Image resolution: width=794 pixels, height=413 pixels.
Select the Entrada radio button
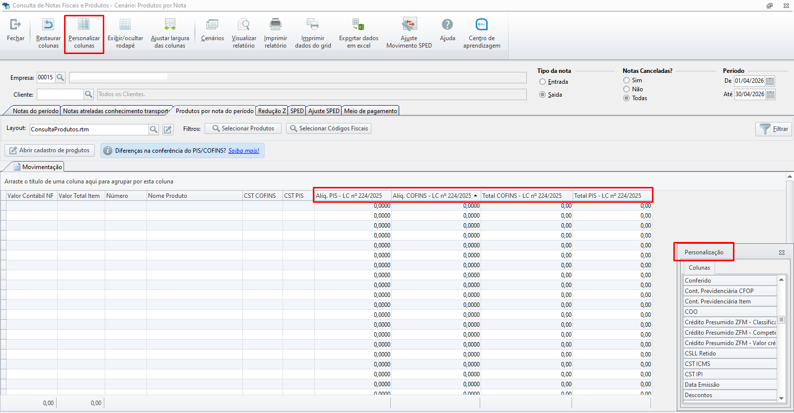[x=542, y=82]
